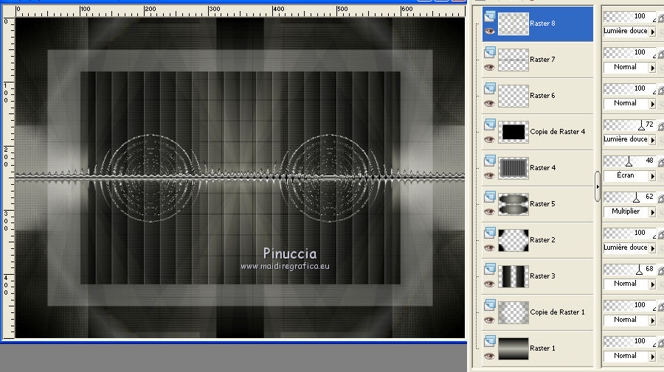Hide the Copie de Raster 1 layer
The image size is (664, 372).
click(490, 320)
